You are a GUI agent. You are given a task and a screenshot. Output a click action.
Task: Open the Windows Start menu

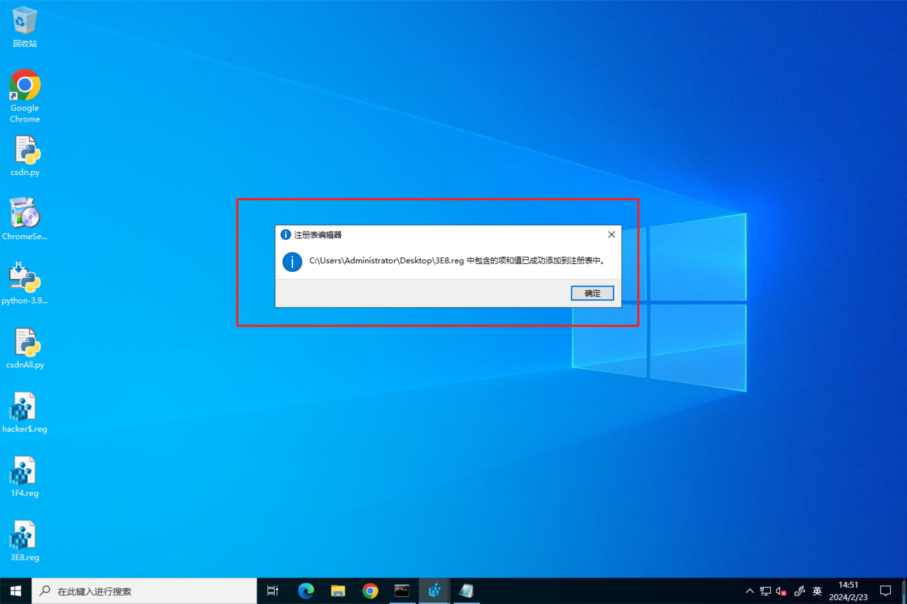click(x=16, y=591)
